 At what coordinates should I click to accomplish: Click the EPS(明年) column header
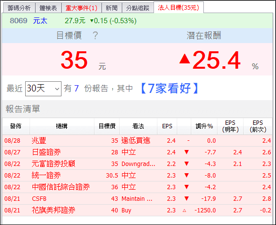[230, 126]
